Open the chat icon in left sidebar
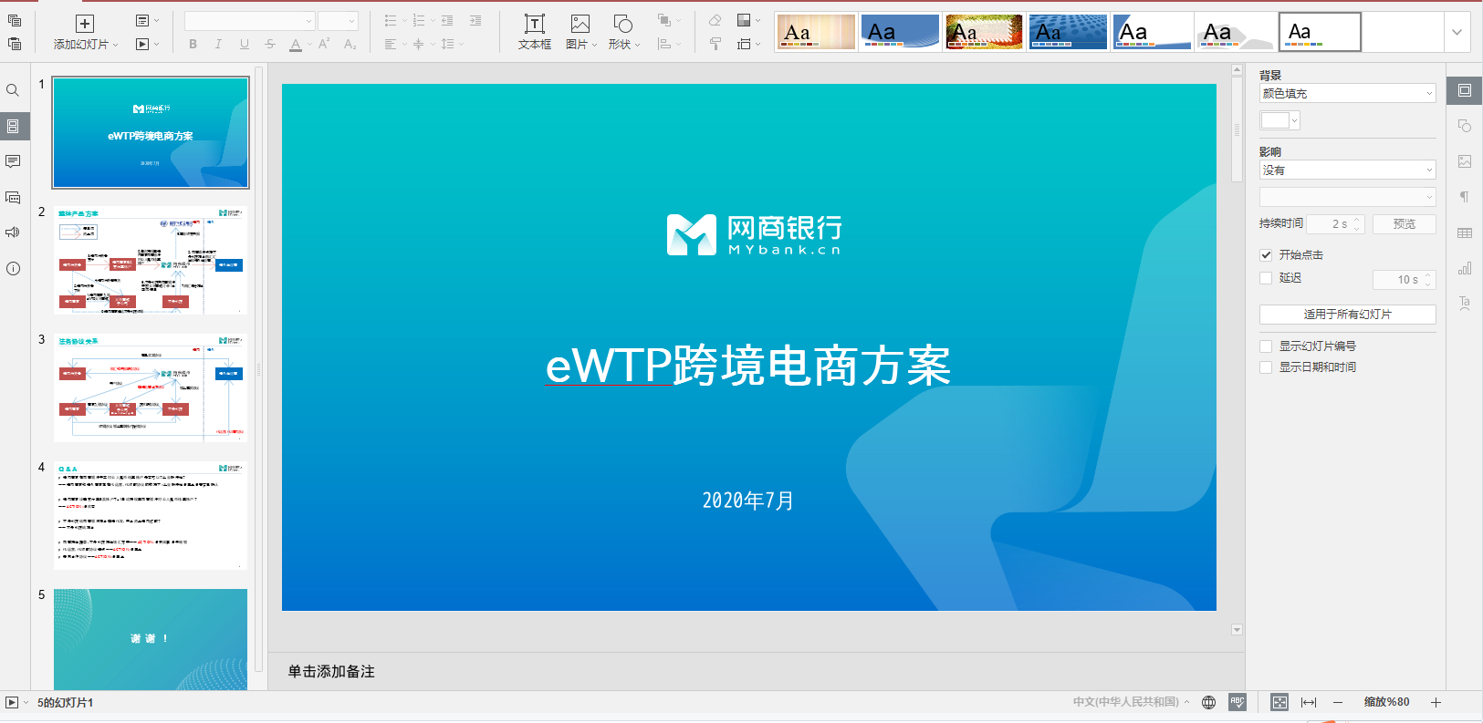 [x=13, y=197]
